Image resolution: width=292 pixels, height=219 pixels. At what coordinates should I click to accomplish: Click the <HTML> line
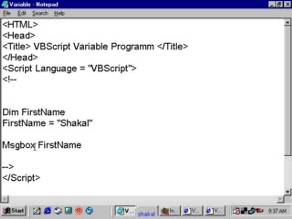[x=20, y=24]
